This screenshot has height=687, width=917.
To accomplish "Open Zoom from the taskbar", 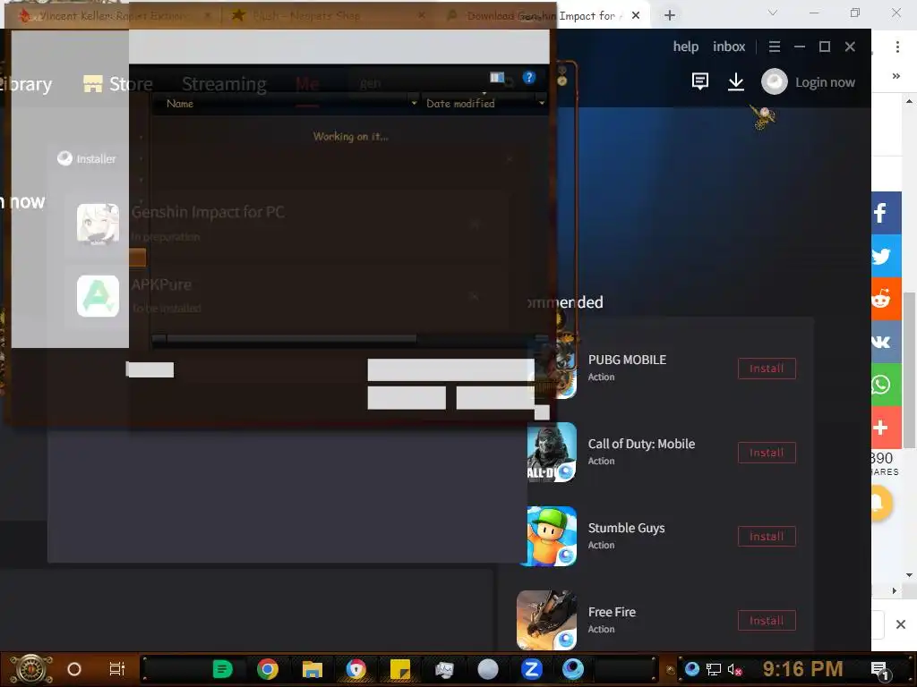I will (531, 669).
